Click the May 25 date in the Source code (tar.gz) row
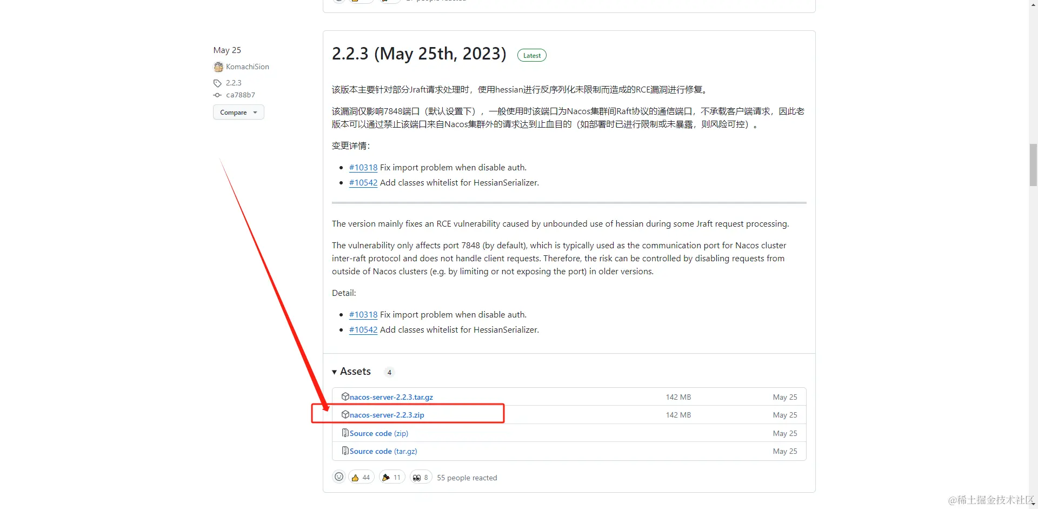 [x=785, y=451]
